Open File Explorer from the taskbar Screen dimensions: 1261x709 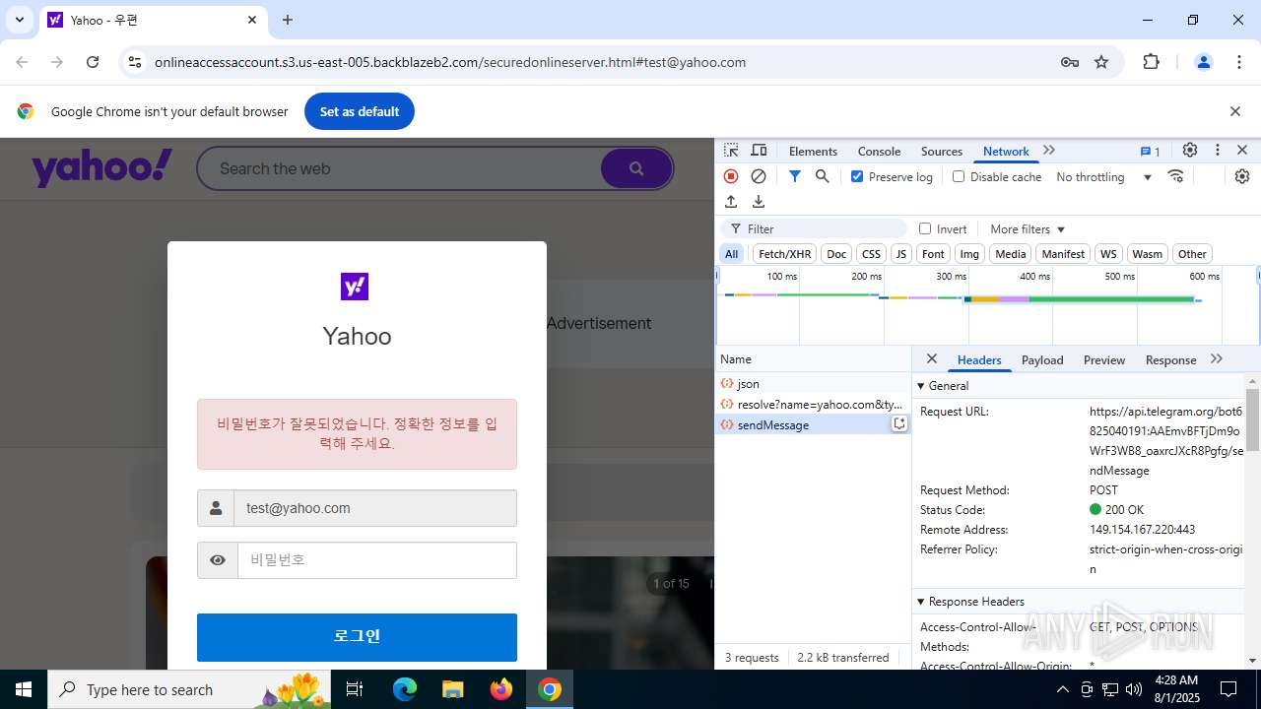453,689
